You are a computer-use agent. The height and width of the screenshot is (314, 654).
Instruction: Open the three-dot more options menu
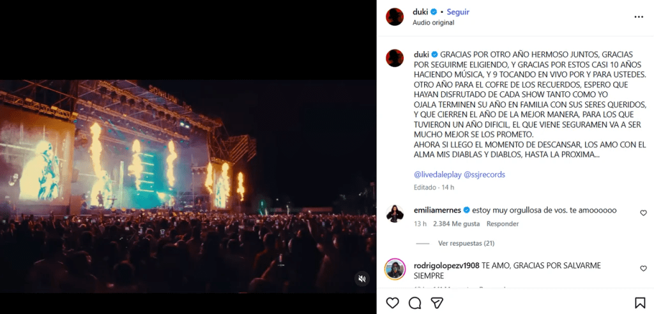point(639,17)
